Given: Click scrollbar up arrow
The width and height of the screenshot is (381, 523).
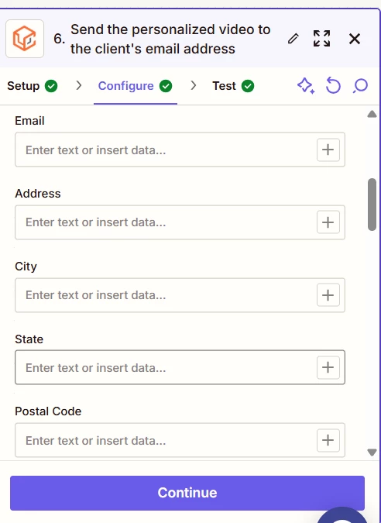Looking at the screenshot, I should tap(372, 115).
